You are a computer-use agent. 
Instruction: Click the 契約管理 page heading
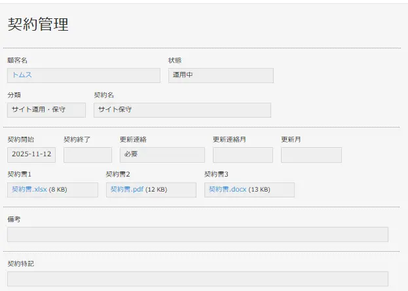pos(38,25)
